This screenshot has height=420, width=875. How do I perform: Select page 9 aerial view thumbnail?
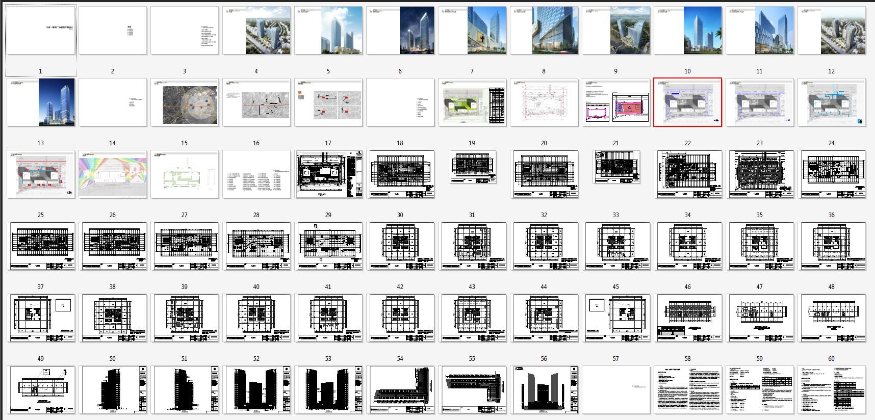coord(616,31)
